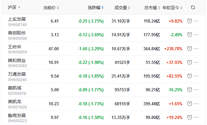
Task: Click the -16.25% year-to-date value
Action: 175,90
